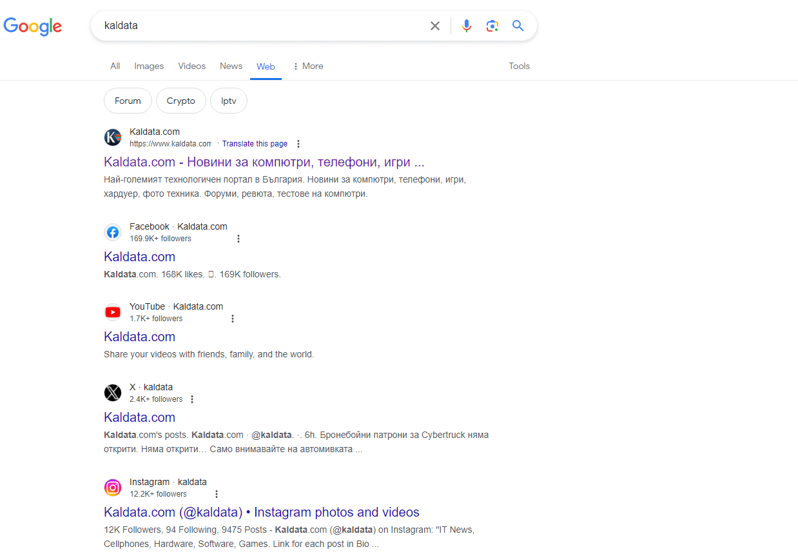
Task: Expand the More search categories menu
Action: point(307,66)
